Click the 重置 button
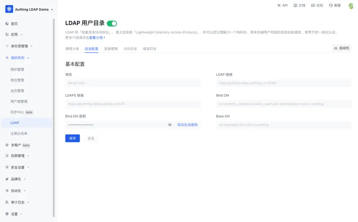 tap(91, 138)
